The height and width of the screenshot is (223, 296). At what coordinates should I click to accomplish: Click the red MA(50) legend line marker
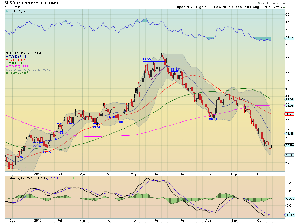(x=7, y=60)
